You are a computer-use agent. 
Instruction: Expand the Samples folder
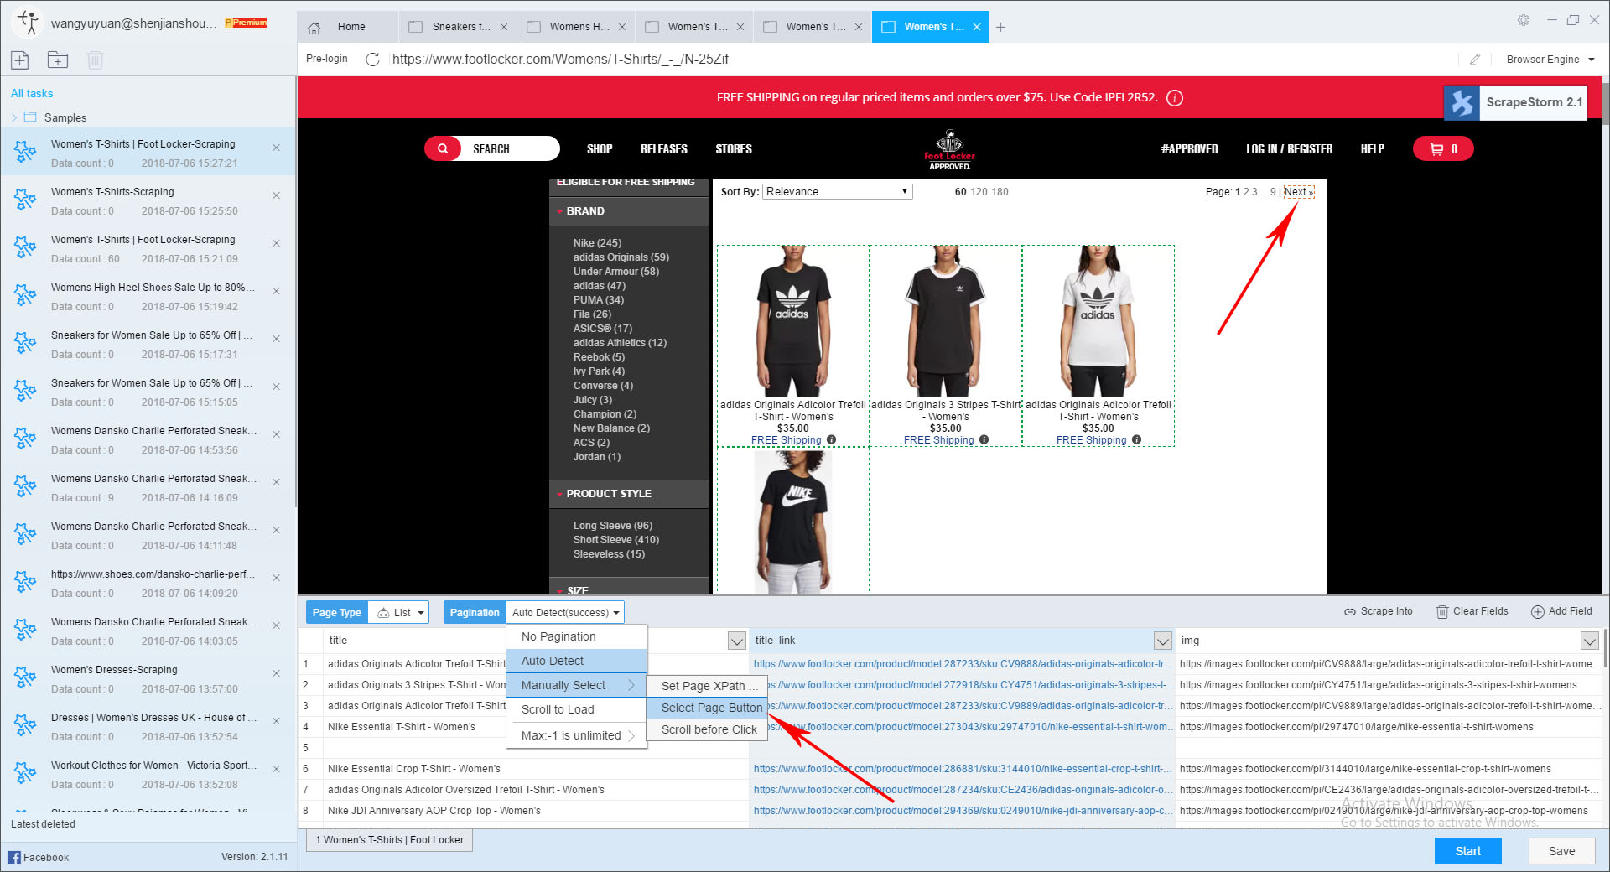[x=14, y=117]
